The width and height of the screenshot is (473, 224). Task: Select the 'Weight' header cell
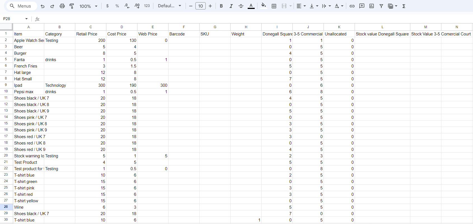tap(246, 34)
